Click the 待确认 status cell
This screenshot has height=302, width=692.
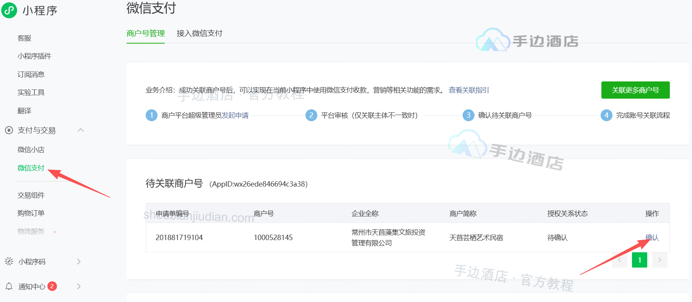coord(558,238)
